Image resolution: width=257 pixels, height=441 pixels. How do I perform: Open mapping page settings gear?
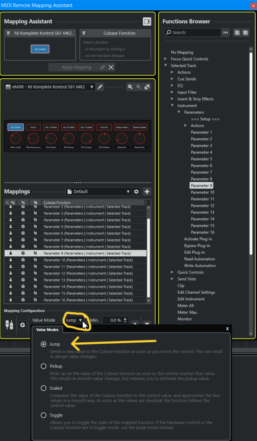[137, 192]
